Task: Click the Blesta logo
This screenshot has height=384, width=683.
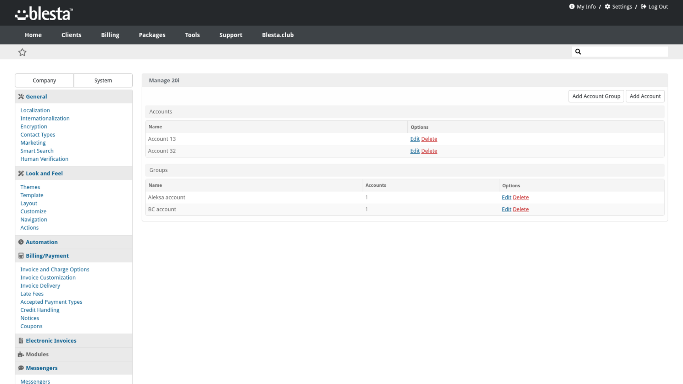Action: [44, 14]
